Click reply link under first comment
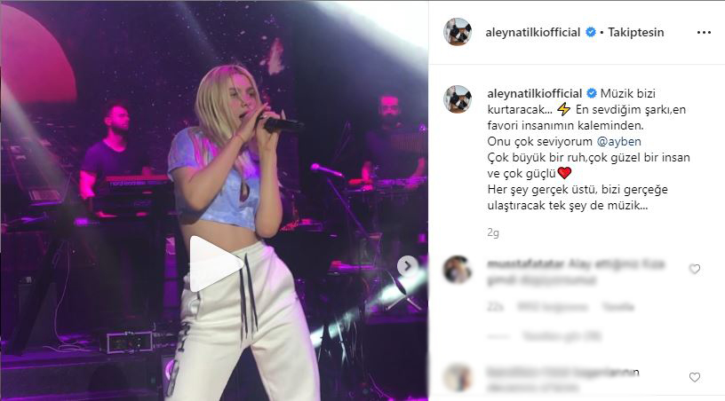The width and height of the screenshot is (725, 401). click(617, 307)
